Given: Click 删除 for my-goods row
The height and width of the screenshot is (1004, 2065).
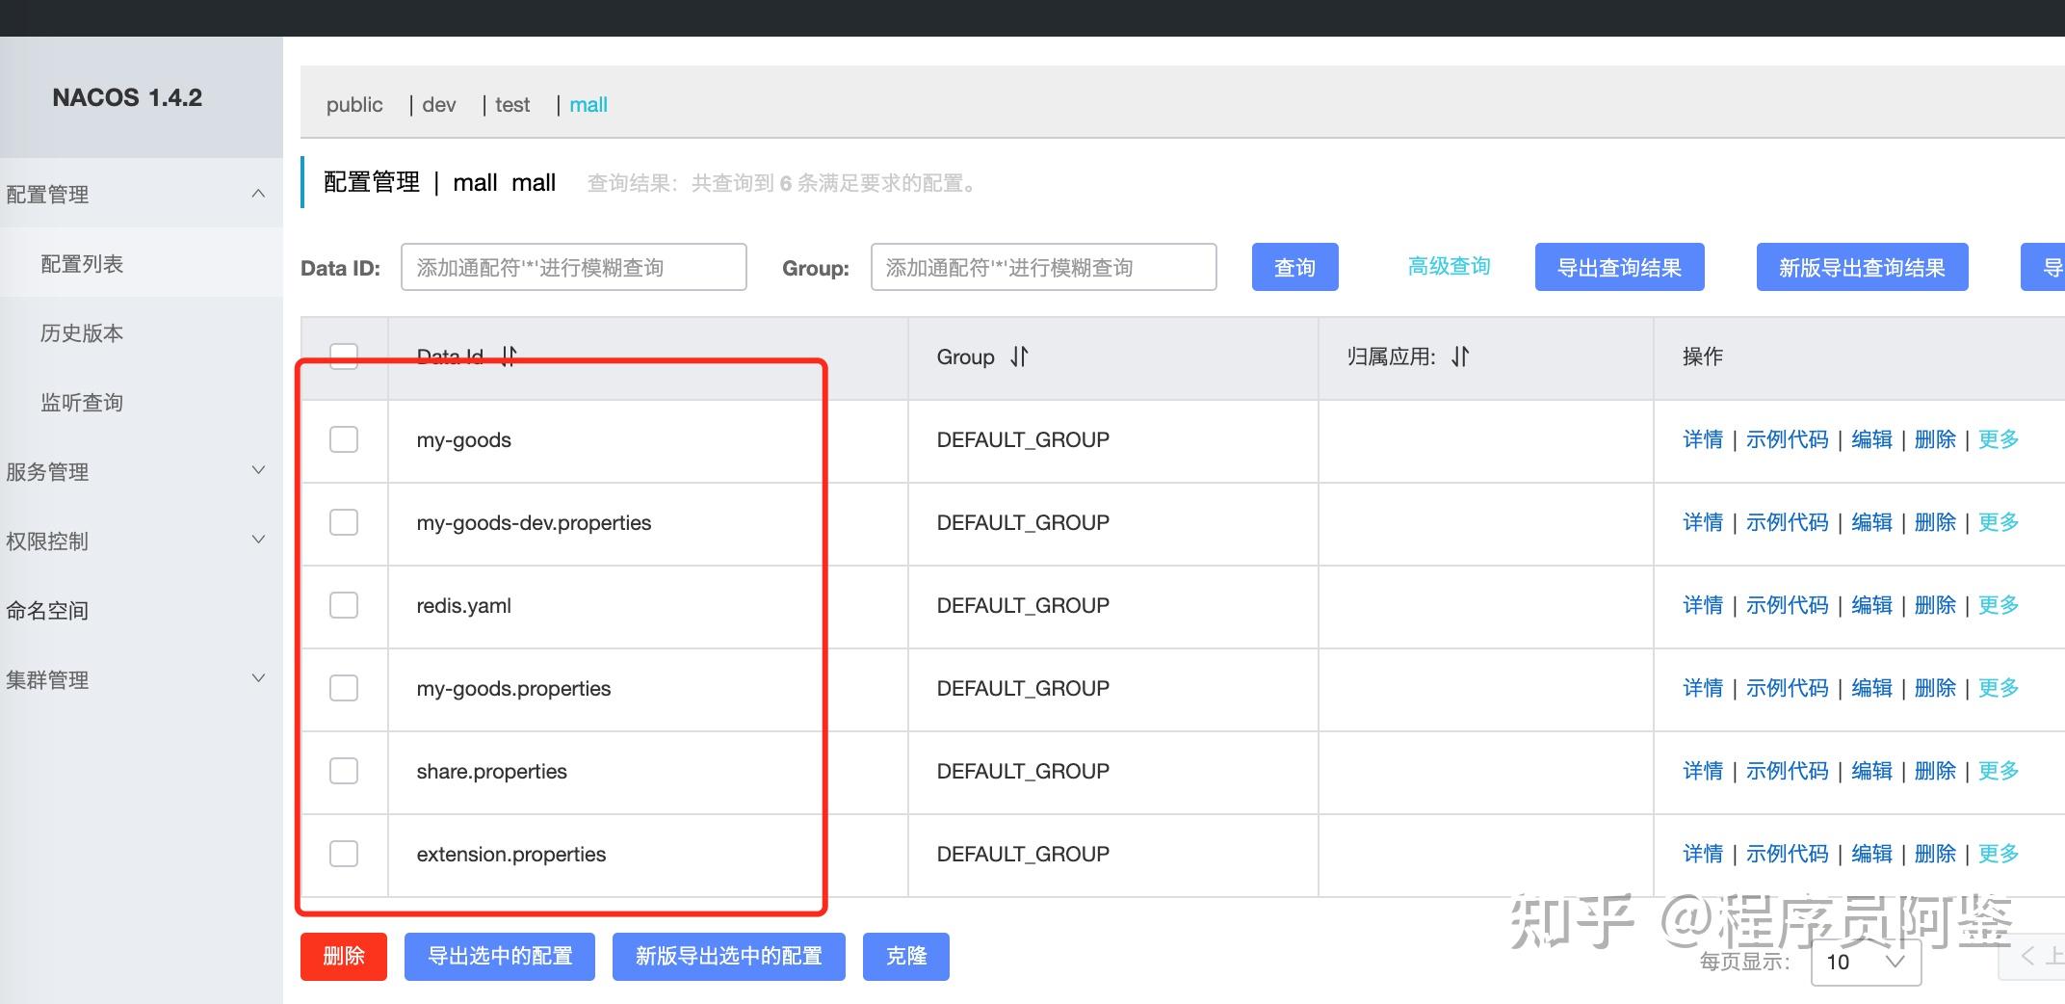Looking at the screenshot, I should 1936,439.
